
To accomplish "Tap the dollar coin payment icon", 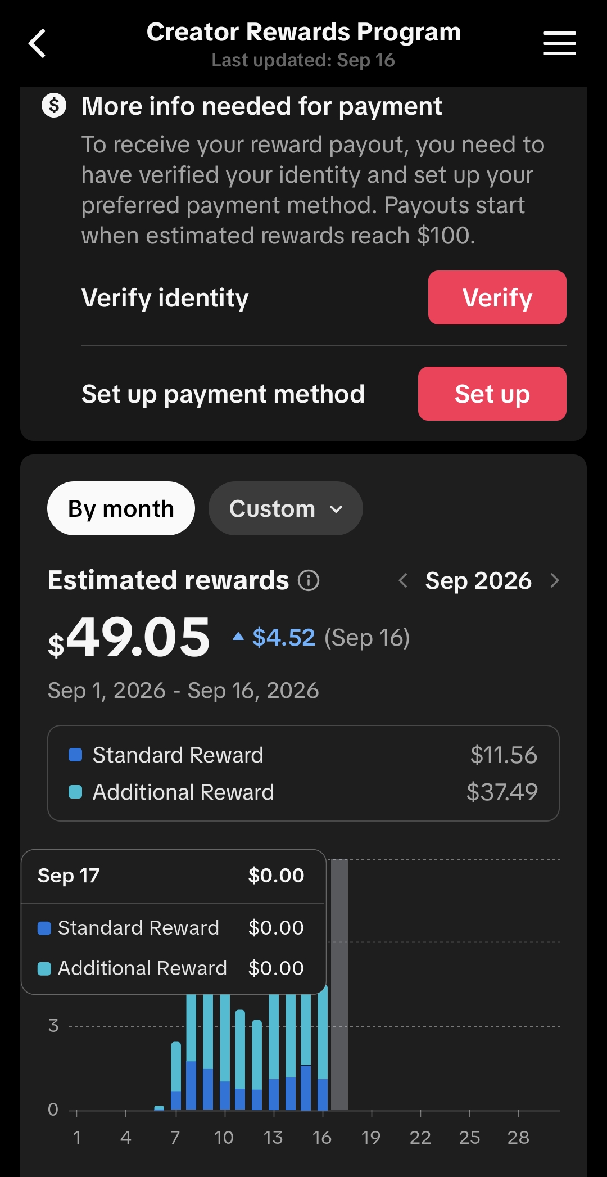I will [54, 105].
